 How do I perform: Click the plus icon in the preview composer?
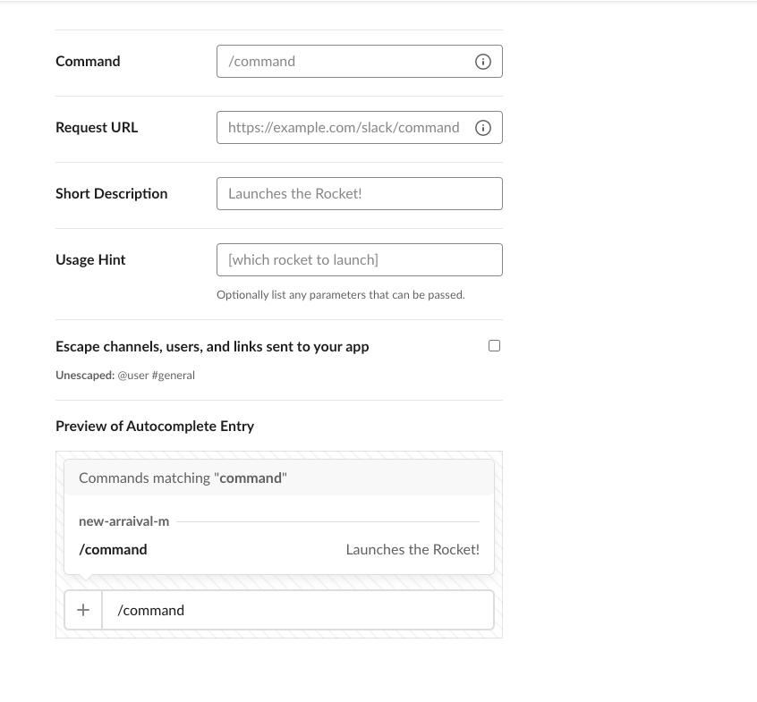click(x=83, y=610)
